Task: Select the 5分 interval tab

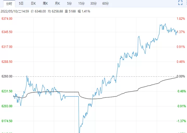Action: point(69,3)
